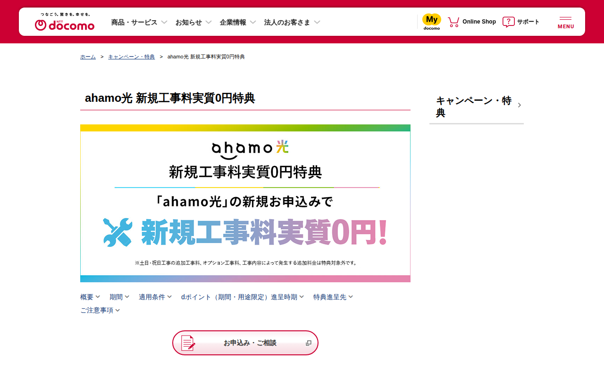Open the My docomo icon
The height and width of the screenshot is (377, 604).
click(x=432, y=22)
